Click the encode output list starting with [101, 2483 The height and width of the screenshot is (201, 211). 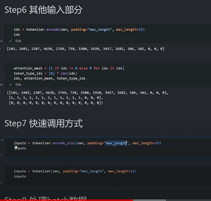point(85,49)
